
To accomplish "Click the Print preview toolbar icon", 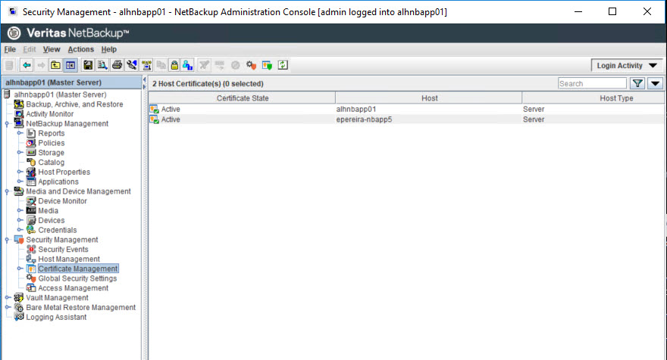I will 102,65.
